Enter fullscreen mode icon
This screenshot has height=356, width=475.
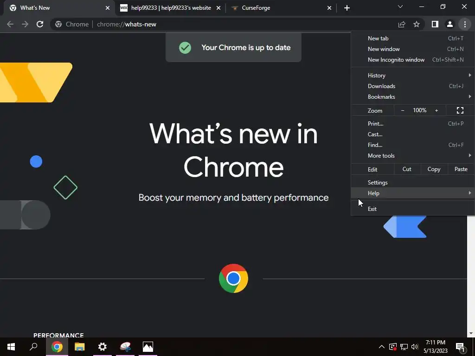460,110
